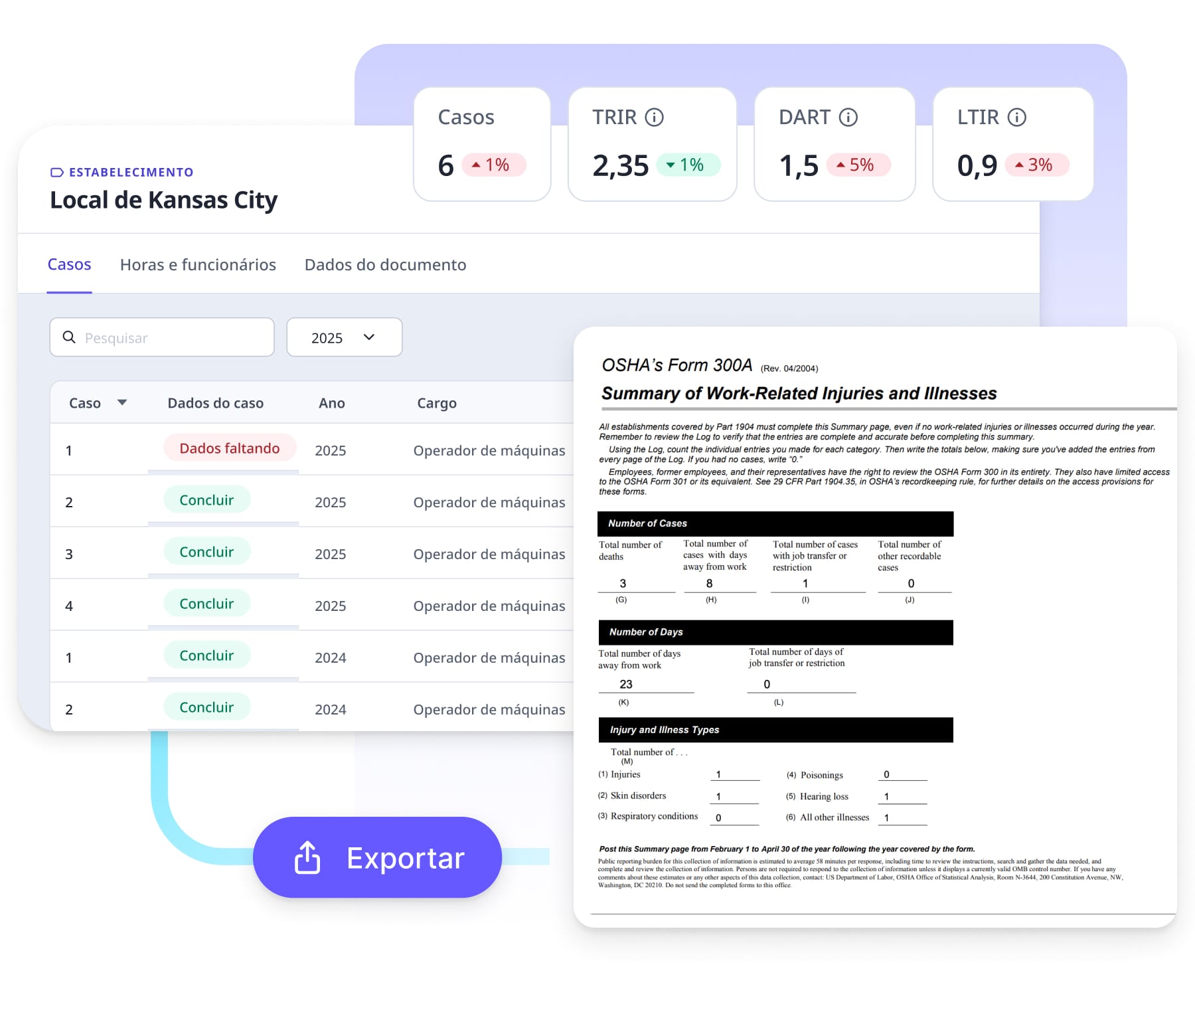
Task: Select the Dados do documento tab
Action: 385,265
